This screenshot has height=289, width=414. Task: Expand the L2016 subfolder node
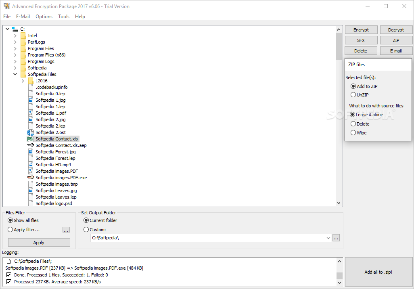pos(23,81)
